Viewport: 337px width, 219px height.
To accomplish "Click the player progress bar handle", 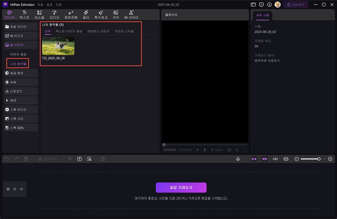I will click(164, 144).
